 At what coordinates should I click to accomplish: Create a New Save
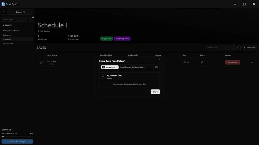[x=249, y=48]
